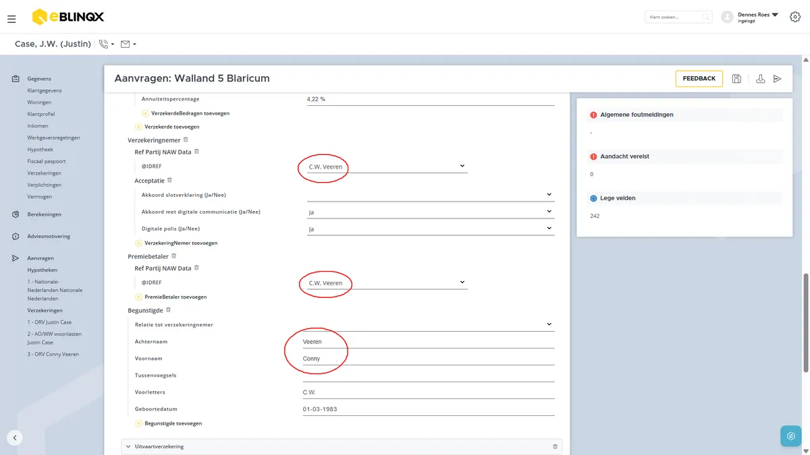Open the blue chat widget at the bottom right

click(x=790, y=436)
